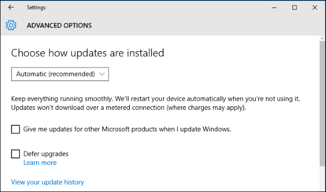Click the Settings window title text
This screenshot has height=192, width=326.
(x=36, y=8)
